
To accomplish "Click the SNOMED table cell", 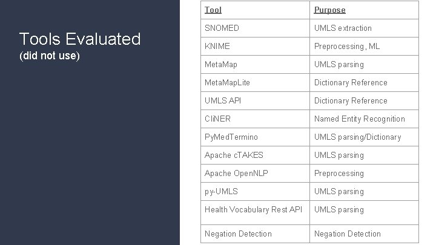I will pyautogui.click(x=222, y=28).
